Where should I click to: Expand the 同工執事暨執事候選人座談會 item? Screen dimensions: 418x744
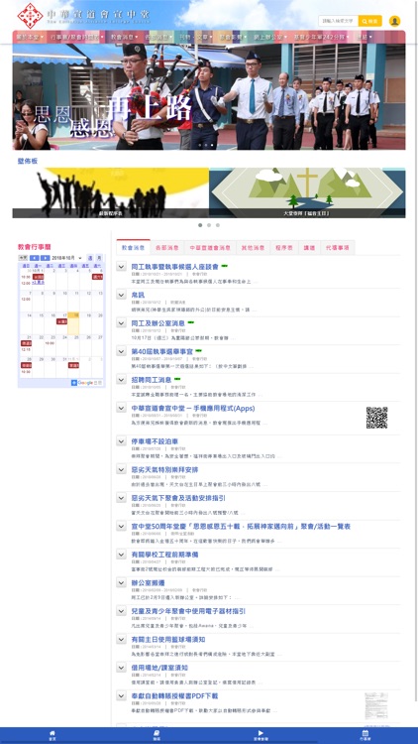[121, 267]
